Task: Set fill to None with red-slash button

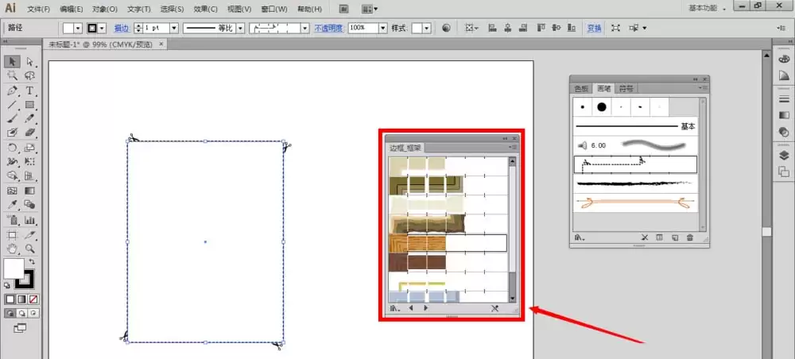Action: click(33, 299)
